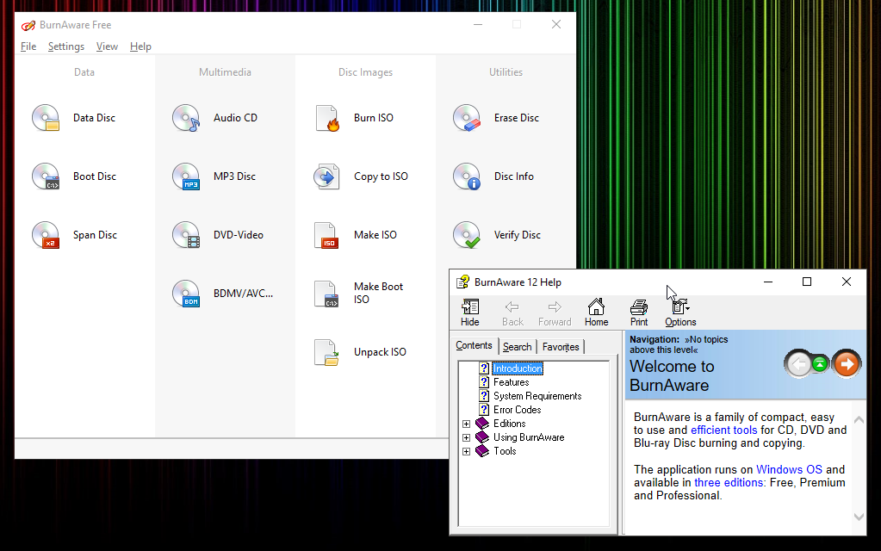Switch to the Search tab

(517, 347)
